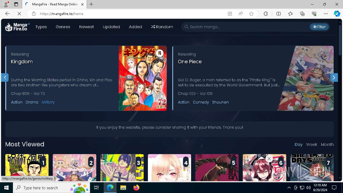Open tab actions menu
The height and width of the screenshot is (193, 343).
click(x=16, y=4)
